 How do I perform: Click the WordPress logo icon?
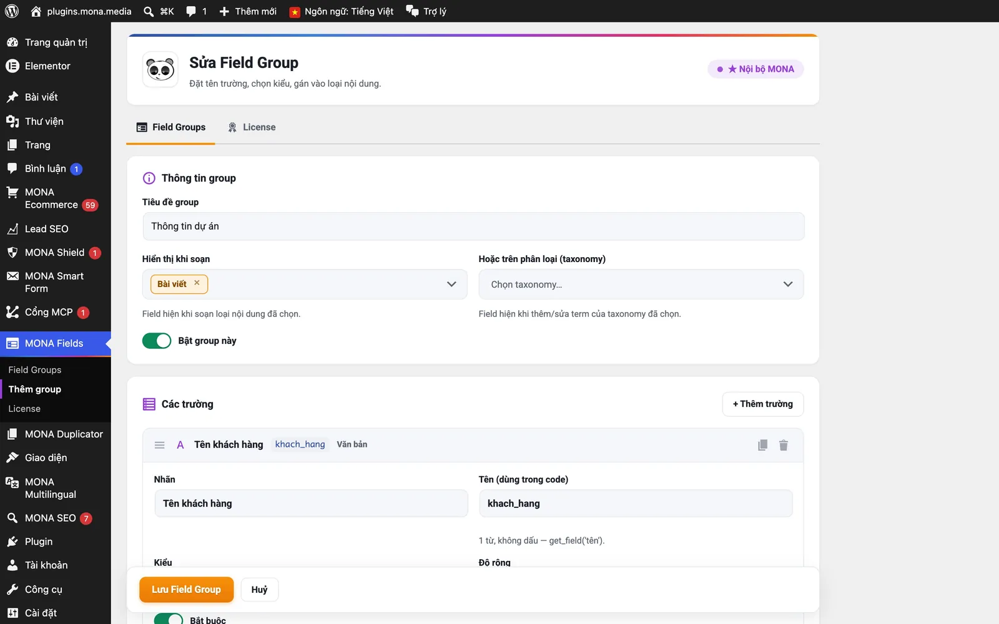coord(12,11)
